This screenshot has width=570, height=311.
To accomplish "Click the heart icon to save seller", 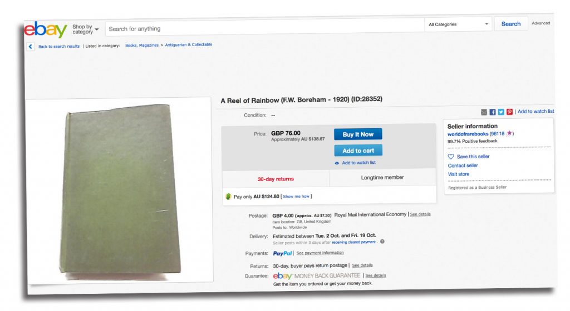I will [x=451, y=157].
